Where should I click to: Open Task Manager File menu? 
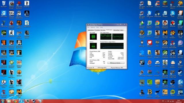point(88,27)
